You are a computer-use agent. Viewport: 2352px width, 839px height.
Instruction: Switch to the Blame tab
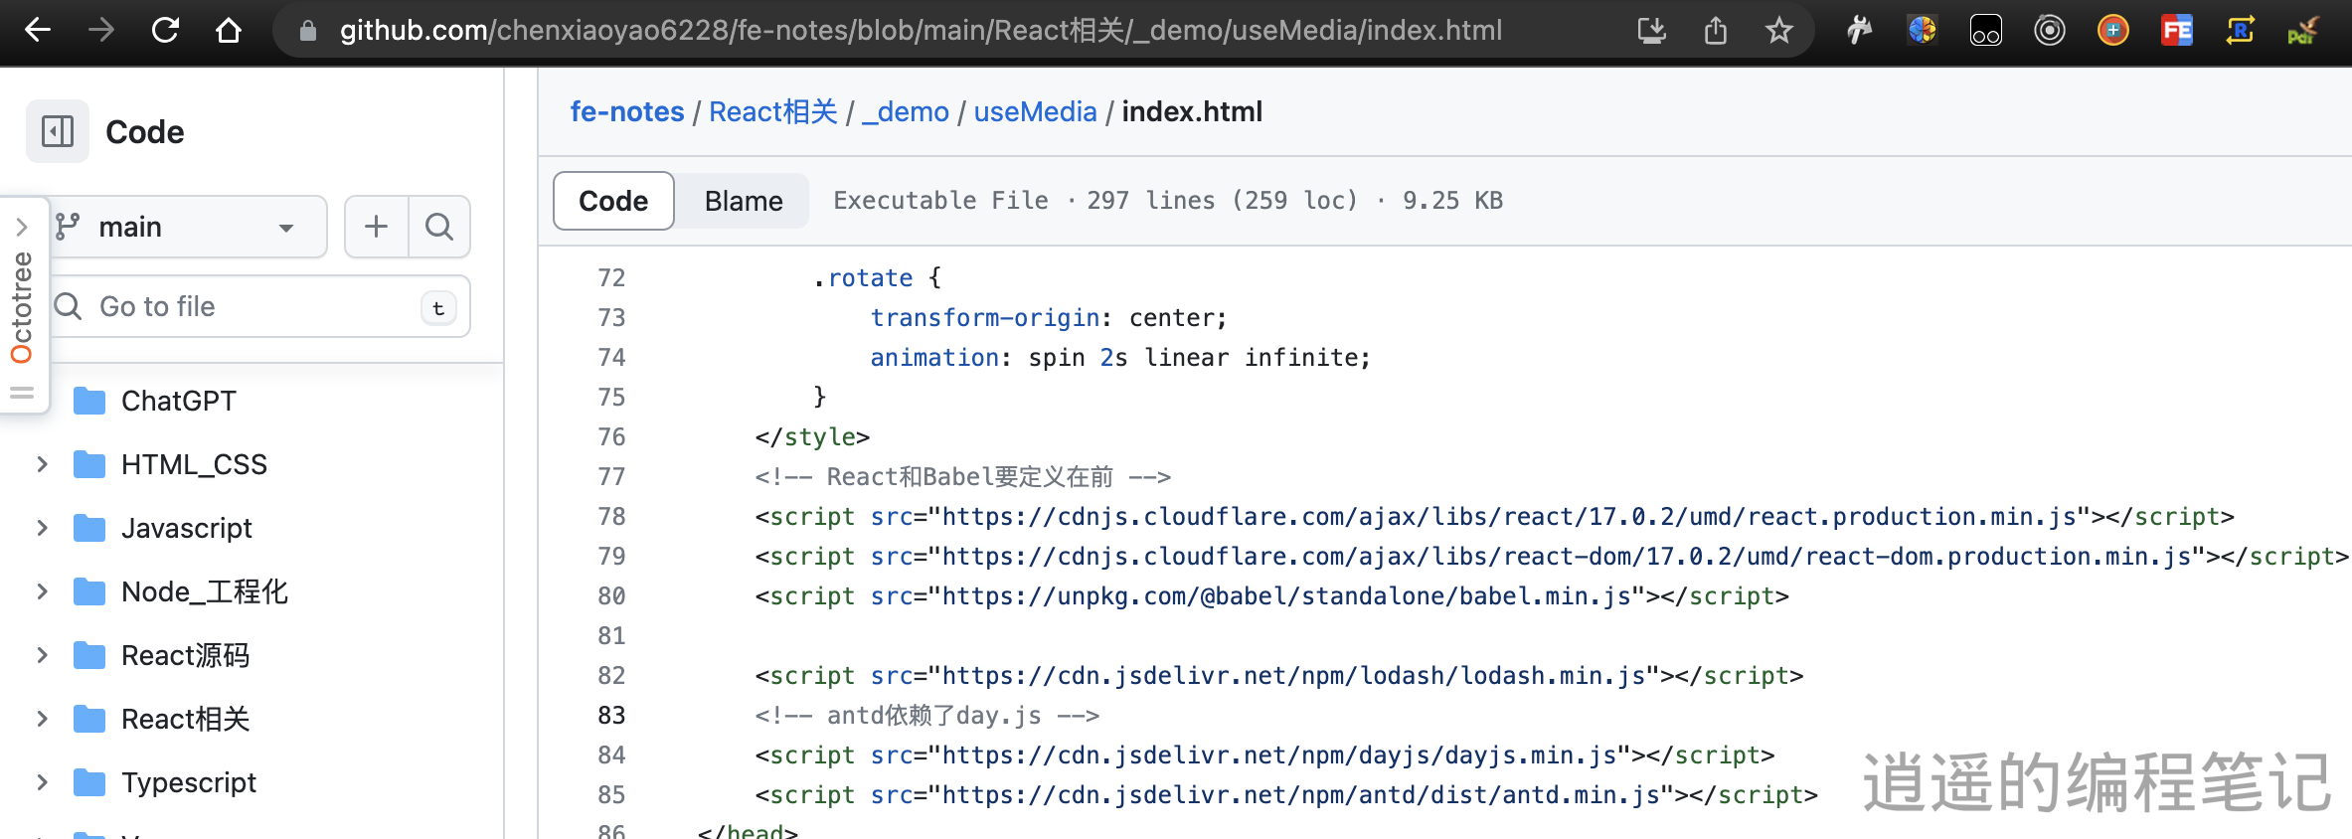(743, 201)
